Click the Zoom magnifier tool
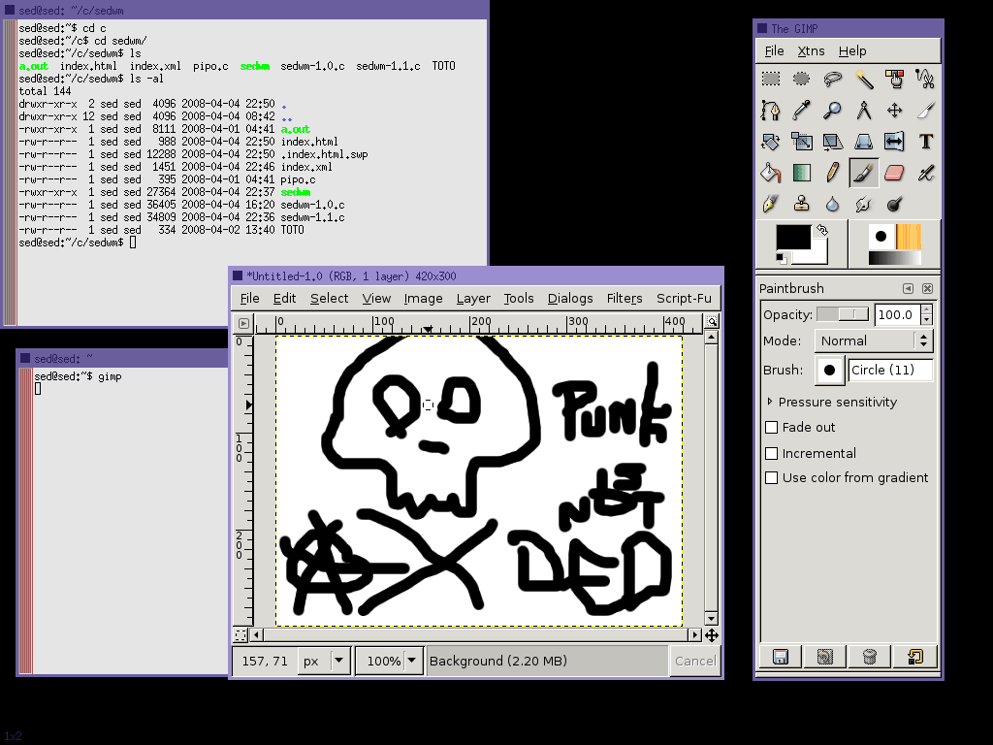The width and height of the screenshot is (993, 745). point(832,111)
